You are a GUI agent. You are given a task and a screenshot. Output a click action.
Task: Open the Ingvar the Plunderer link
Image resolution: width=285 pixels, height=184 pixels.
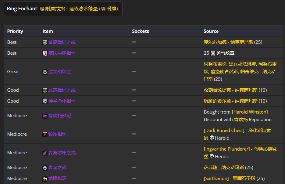pyautogui.click(x=227, y=149)
